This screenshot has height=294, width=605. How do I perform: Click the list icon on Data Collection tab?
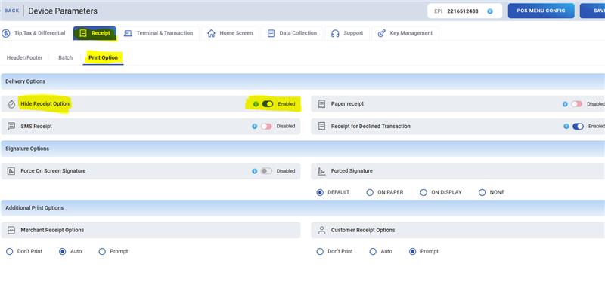pyautogui.click(x=271, y=33)
